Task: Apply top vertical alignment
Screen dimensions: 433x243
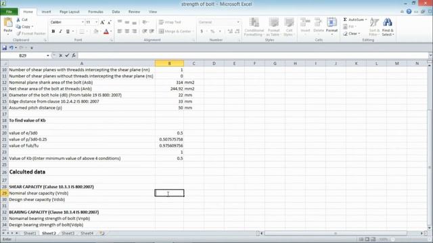Action: click(x=120, y=22)
